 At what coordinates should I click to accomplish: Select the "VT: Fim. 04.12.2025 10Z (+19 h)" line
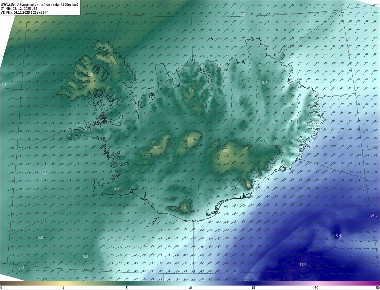(25, 12)
